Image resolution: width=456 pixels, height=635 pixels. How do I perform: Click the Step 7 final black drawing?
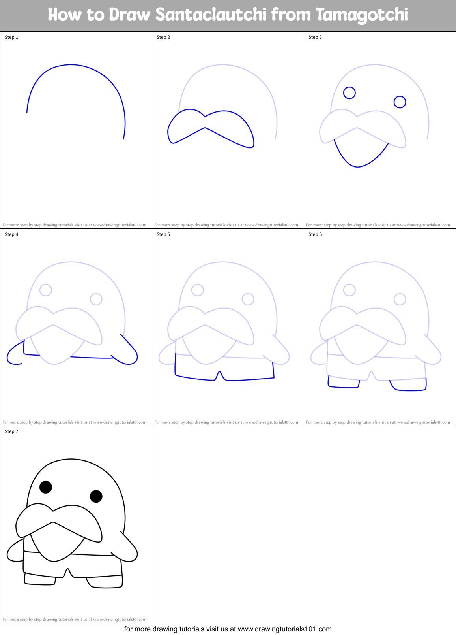pos(72,524)
